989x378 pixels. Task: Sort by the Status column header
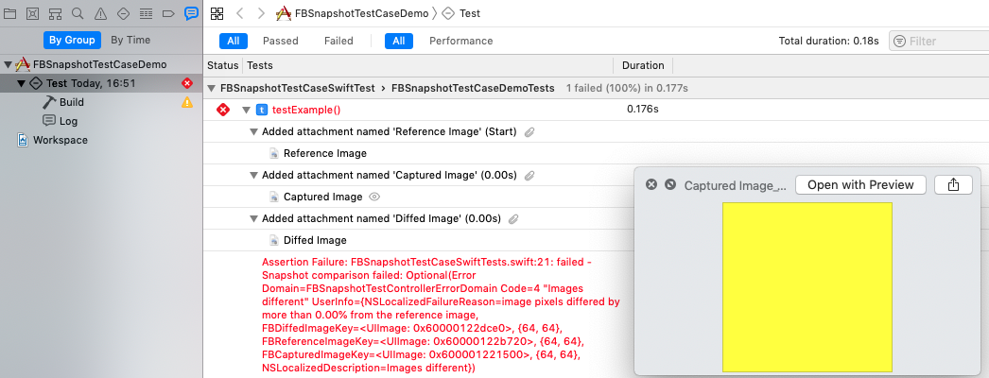coord(222,65)
